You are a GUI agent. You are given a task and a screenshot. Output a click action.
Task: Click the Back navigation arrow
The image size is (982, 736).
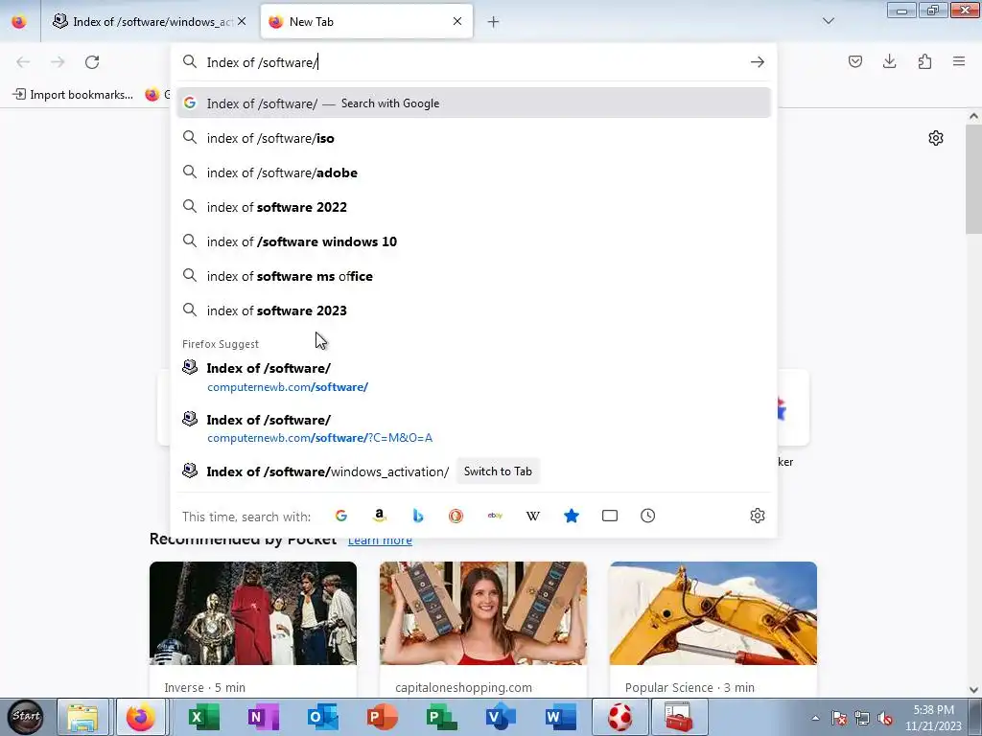(x=23, y=62)
